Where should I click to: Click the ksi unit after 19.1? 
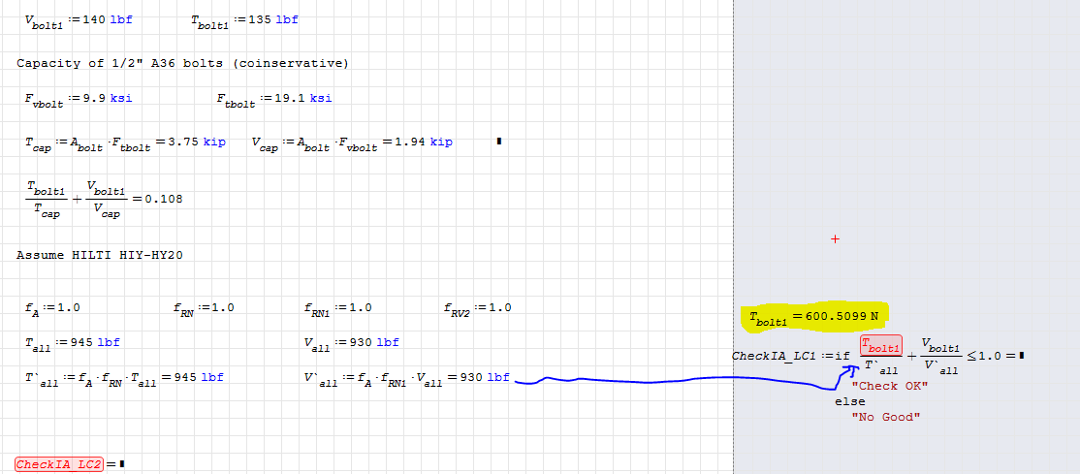tap(321, 98)
